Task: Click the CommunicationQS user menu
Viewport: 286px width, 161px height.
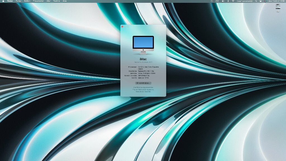Action: click(x=245, y=1)
